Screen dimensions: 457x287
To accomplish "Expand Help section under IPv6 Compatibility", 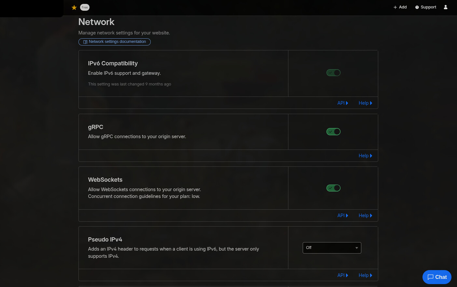I will click(365, 103).
